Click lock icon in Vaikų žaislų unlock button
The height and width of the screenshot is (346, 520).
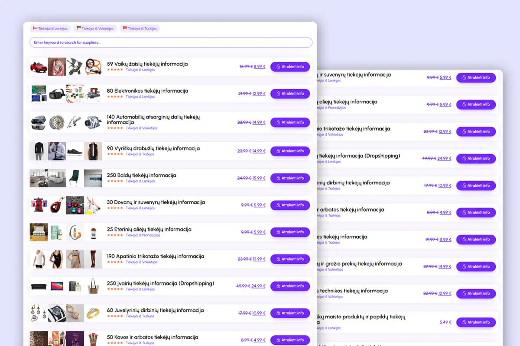tap(278, 67)
